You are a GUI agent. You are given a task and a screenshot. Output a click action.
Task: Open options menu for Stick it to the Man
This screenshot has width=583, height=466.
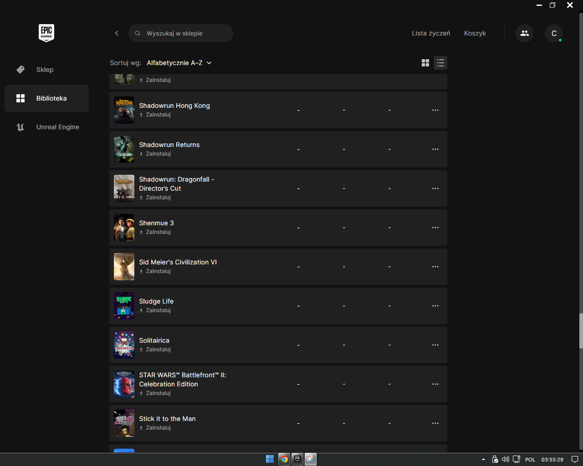pos(435,423)
